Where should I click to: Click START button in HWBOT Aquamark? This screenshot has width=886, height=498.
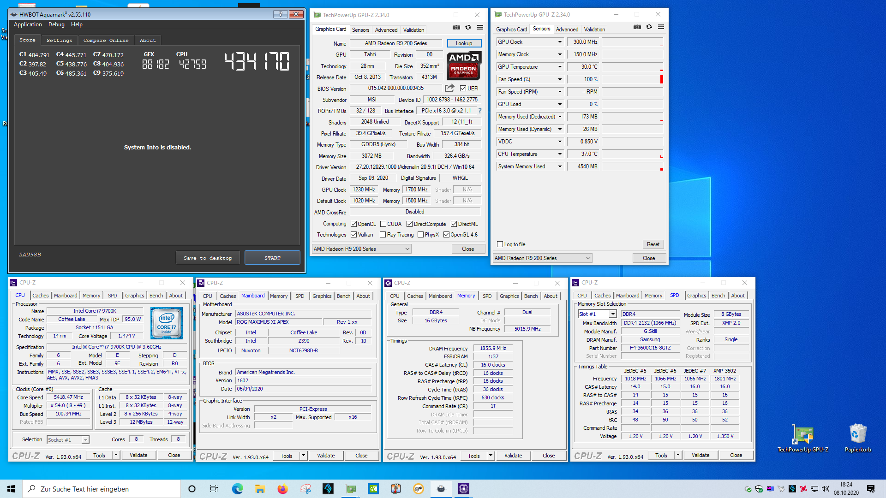point(272,258)
